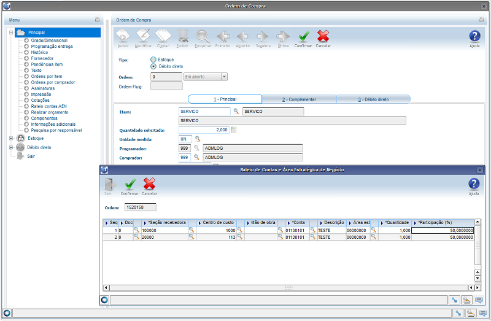Sort by Quantidade column header
Viewport: 491px width, 321px height.
click(395, 222)
